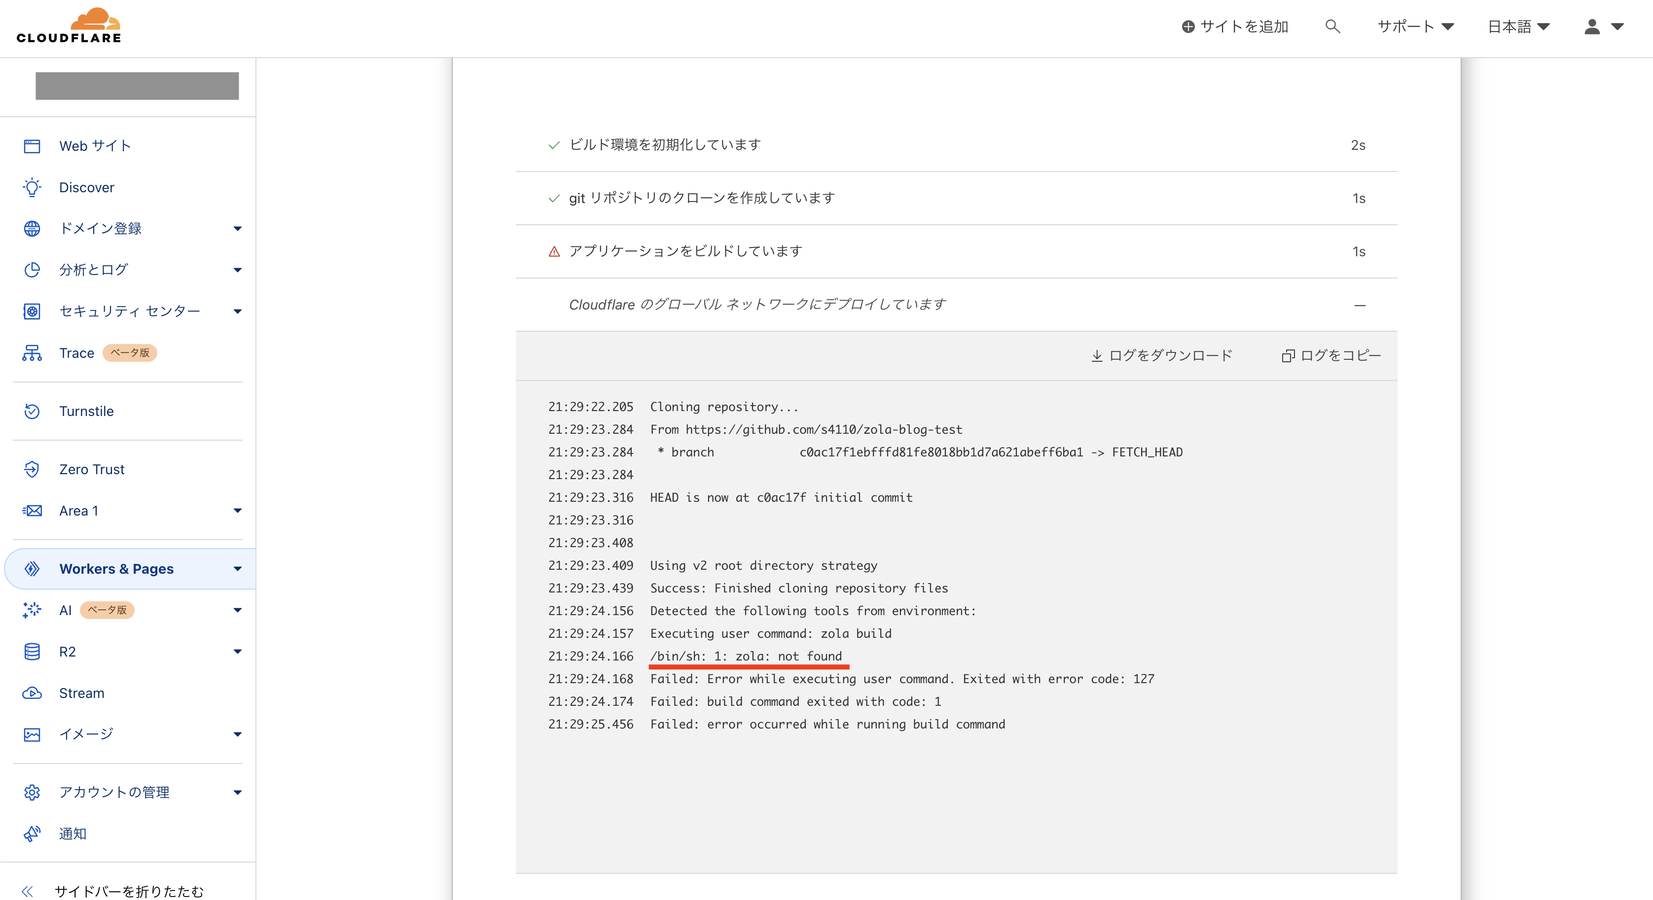This screenshot has height=900, width=1653.
Task: Click the Cloudflare logo
Action: (x=70, y=26)
